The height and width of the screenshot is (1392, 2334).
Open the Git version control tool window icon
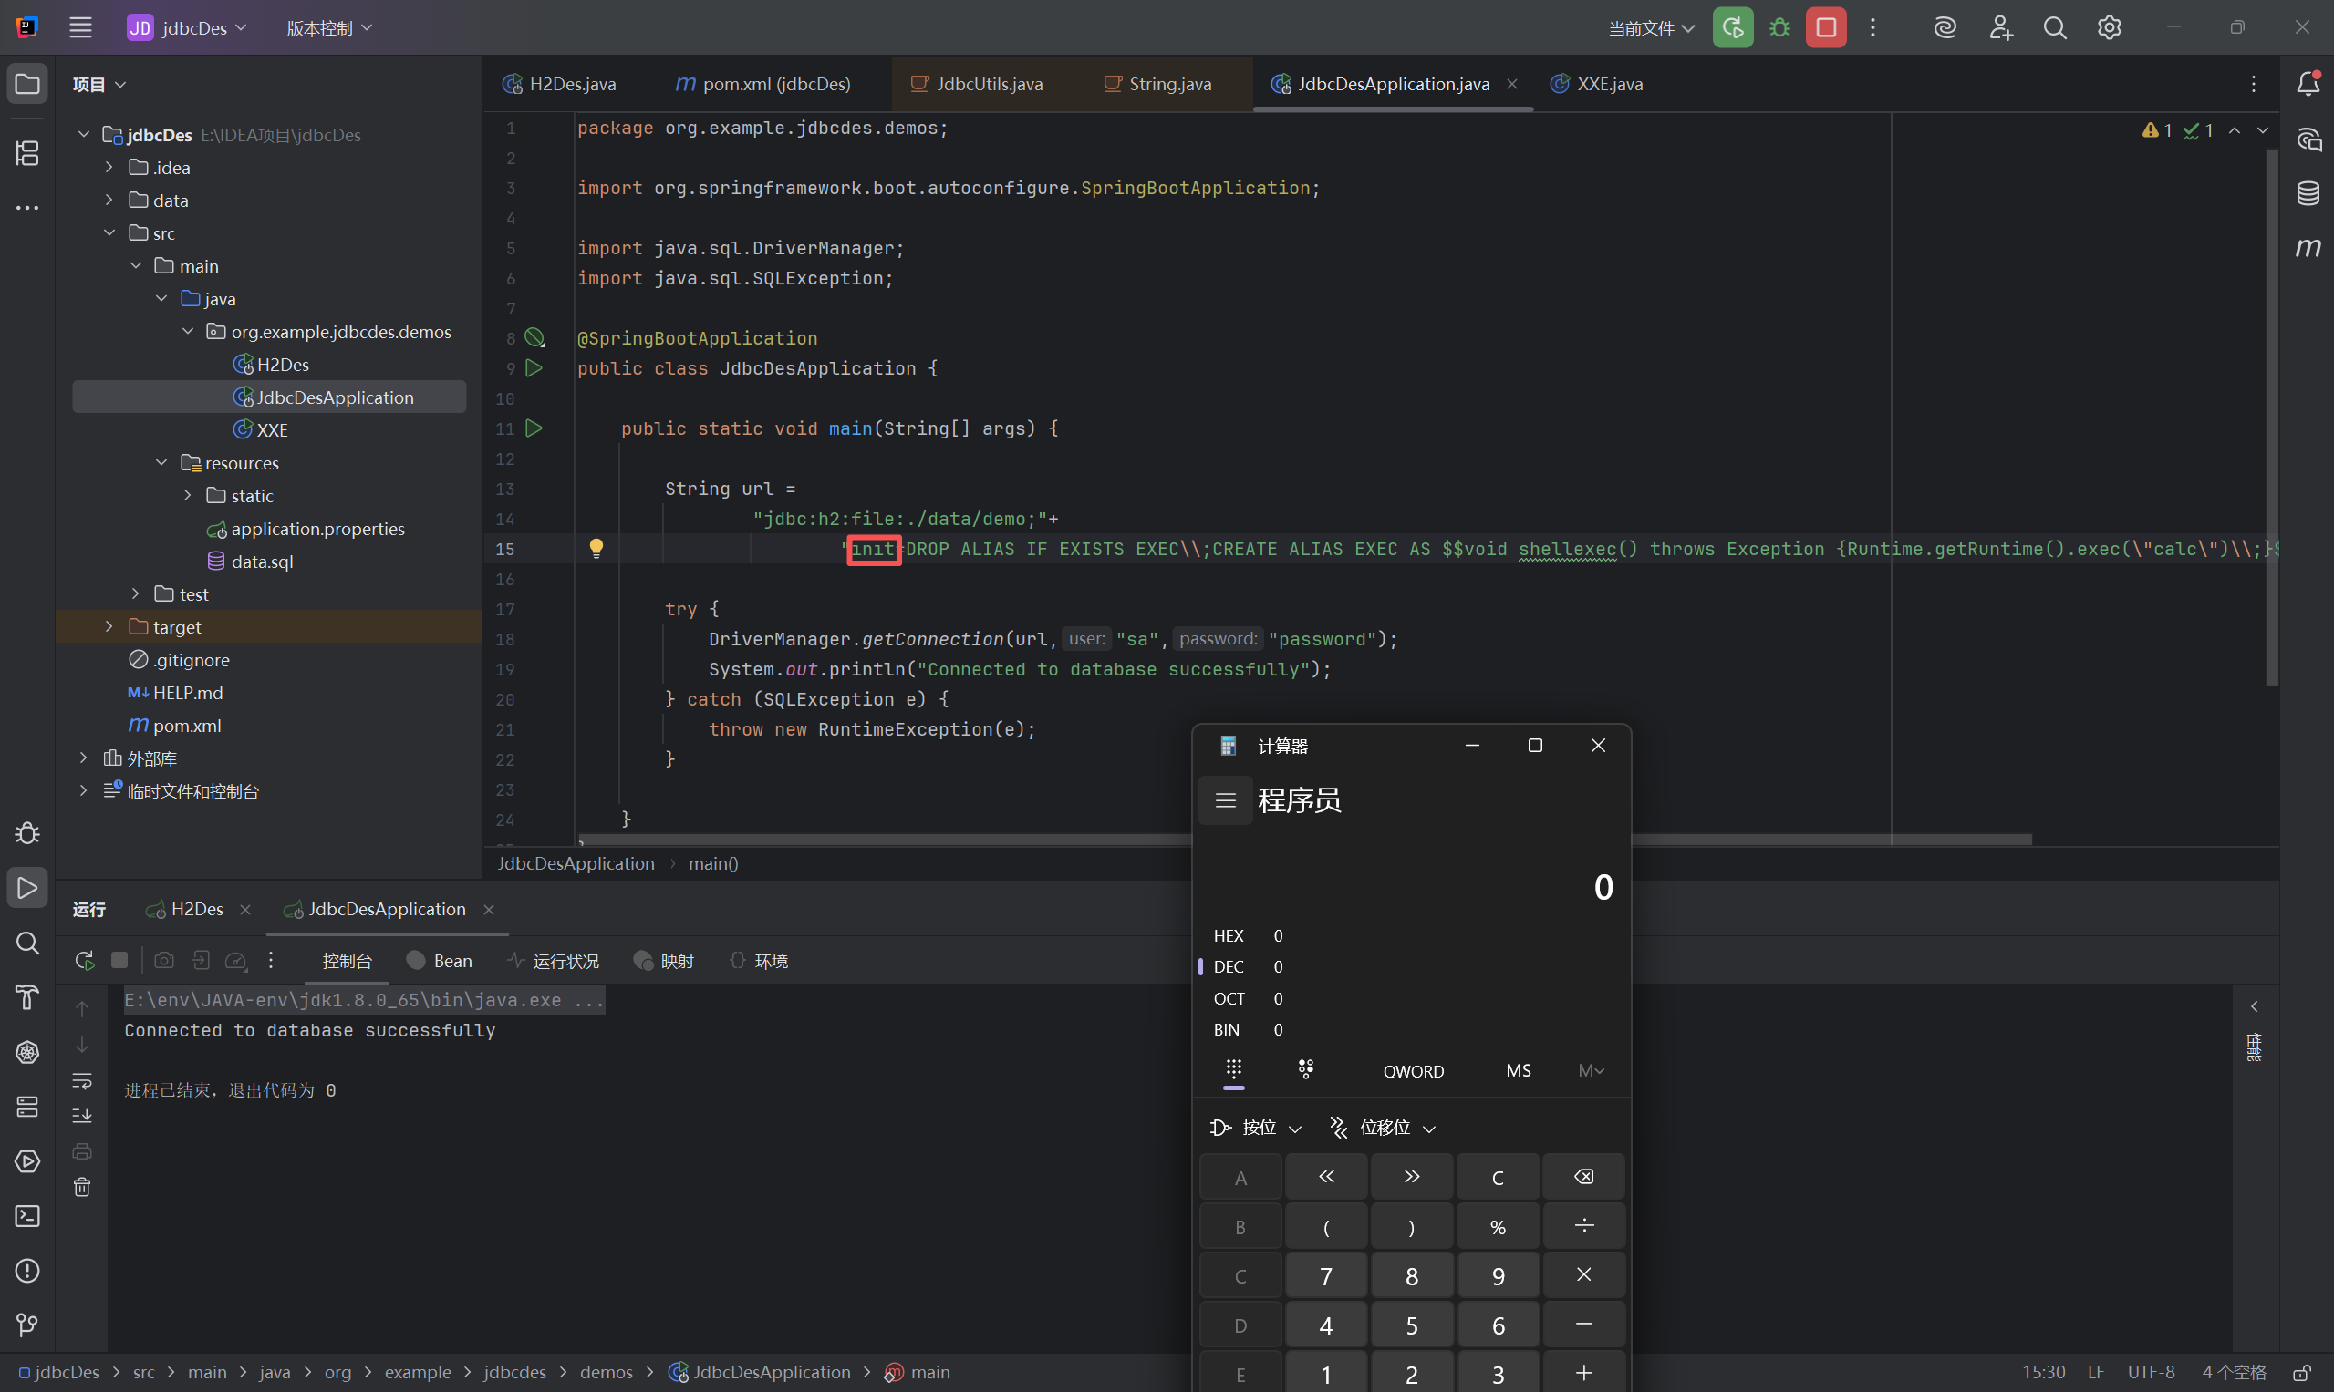point(27,1325)
